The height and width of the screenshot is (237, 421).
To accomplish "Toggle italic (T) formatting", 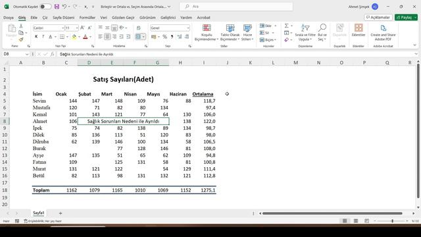I will point(43,37).
